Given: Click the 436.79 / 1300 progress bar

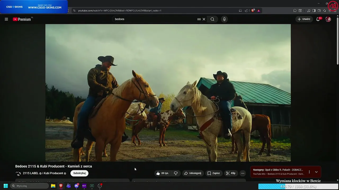Looking at the screenshot, I should pyautogui.click(x=298, y=187).
